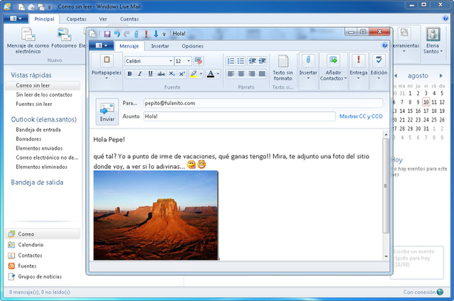Open the Borradores folder
454x301 pixels.
28,139
